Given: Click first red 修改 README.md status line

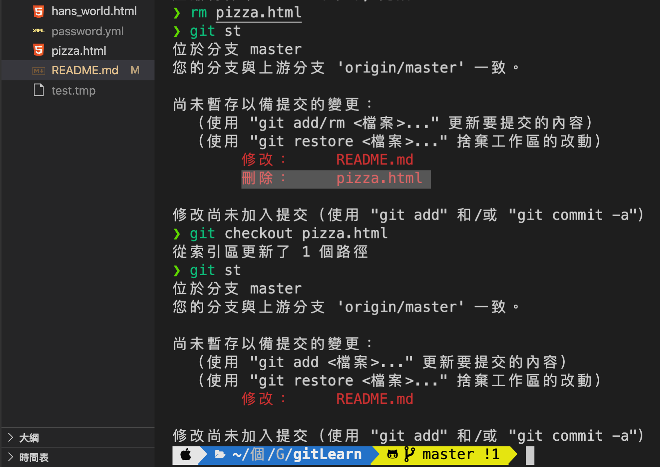Looking at the screenshot, I should [x=327, y=160].
